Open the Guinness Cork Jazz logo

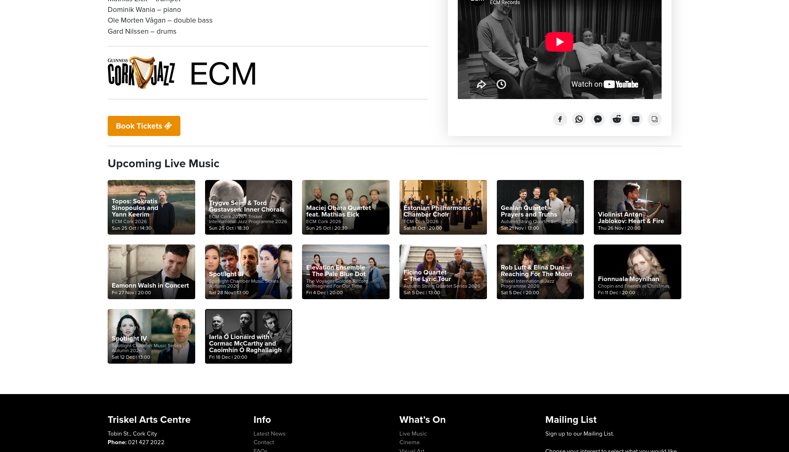pos(141,73)
